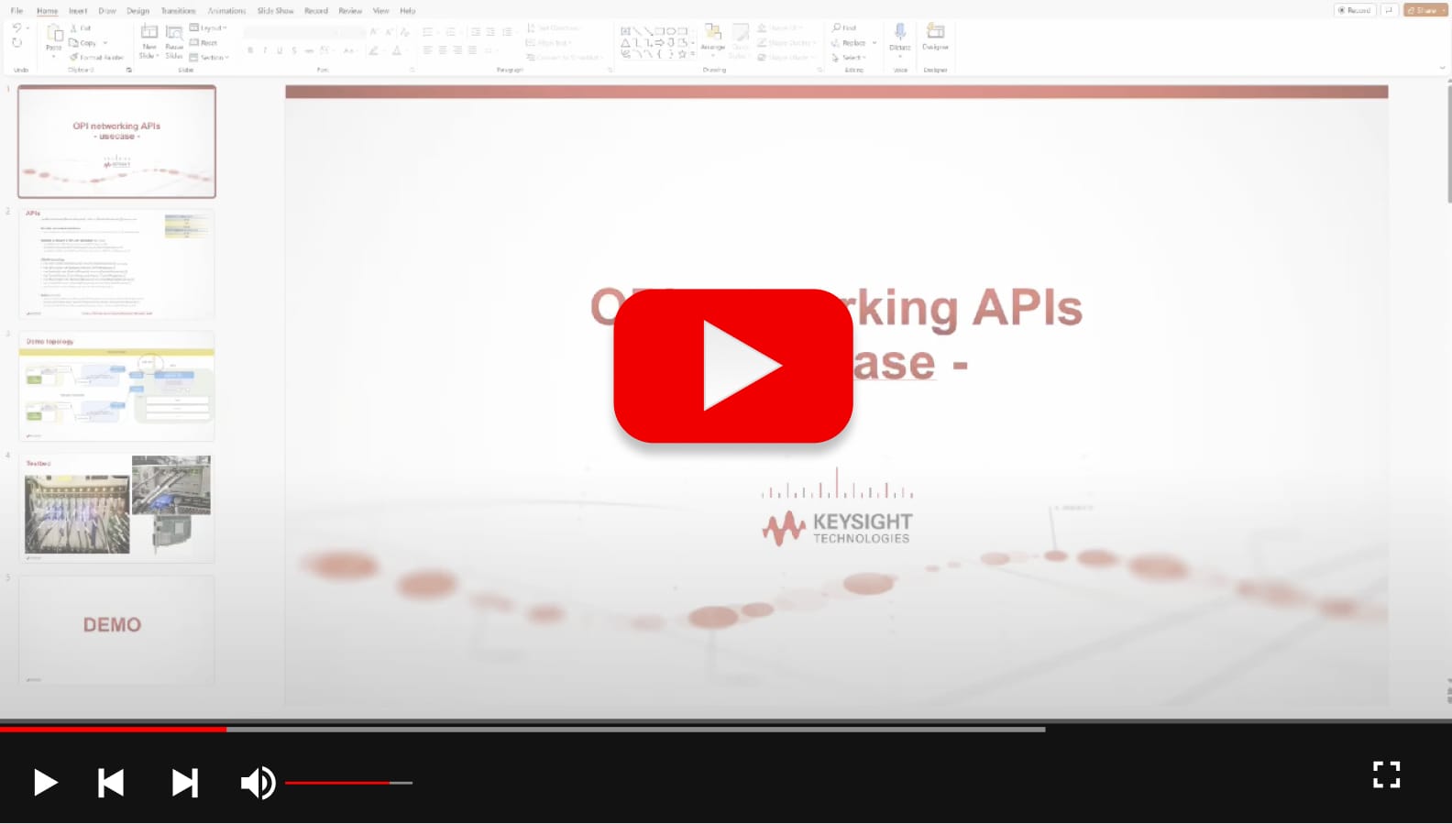
Task: Click the Undo icon
Action: pyautogui.click(x=16, y=28)
